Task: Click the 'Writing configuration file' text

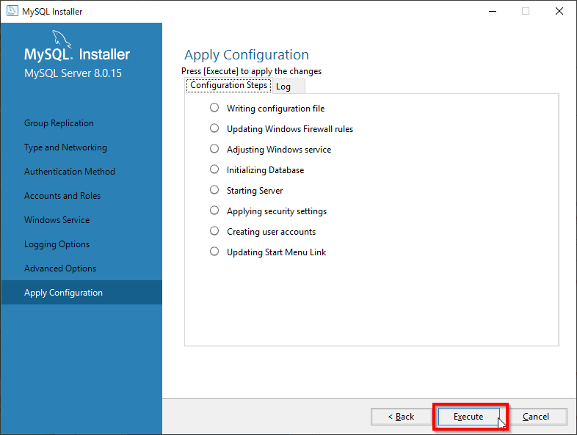Action: [275, 109]
